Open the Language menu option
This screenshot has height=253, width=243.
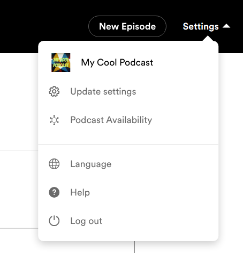91,164
